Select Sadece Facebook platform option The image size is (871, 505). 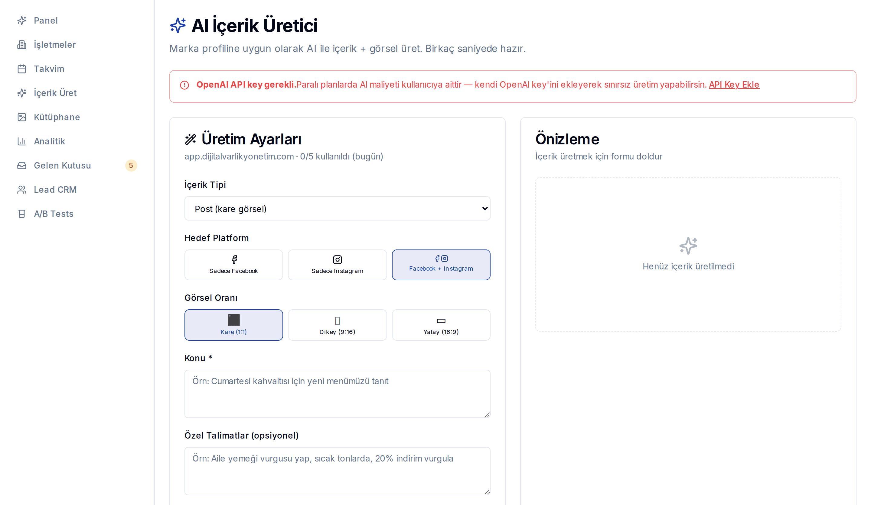point(234,265)
